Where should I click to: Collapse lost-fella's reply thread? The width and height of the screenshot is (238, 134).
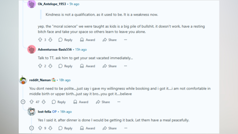31,128
